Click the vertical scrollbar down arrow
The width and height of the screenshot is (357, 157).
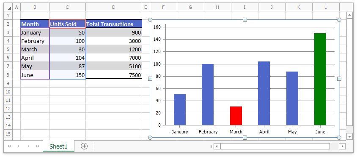point(349,136)
